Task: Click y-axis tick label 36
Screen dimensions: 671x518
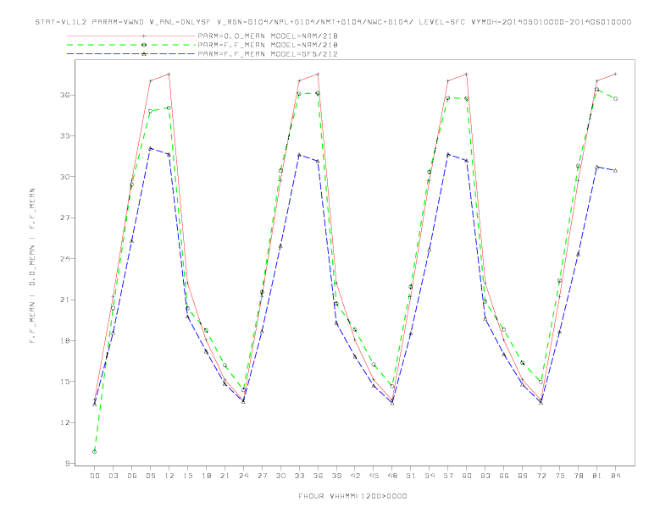Action: 65,95
